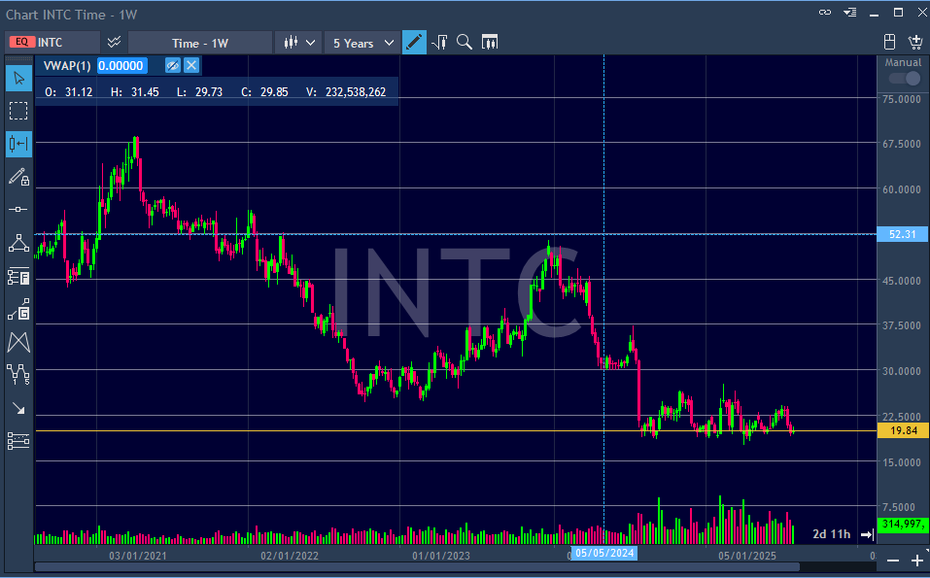The width and height of the screenshot is (930, 578).
Task: Click the horizontal chart scrollbar
Action: 417,567
